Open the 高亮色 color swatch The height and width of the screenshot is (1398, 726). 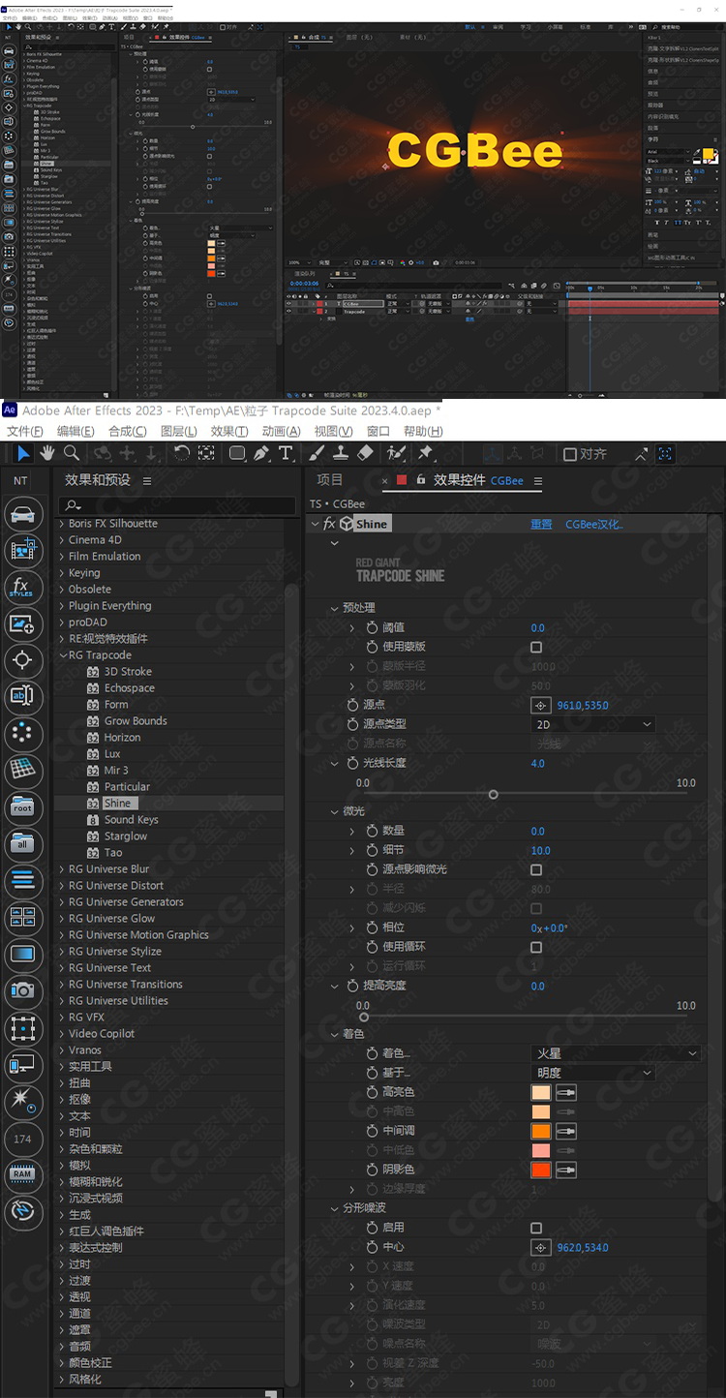coord(541,1092)
